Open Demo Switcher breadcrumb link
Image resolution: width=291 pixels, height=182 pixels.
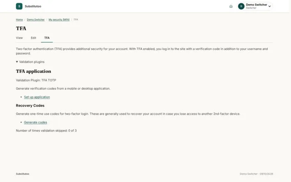36,20
